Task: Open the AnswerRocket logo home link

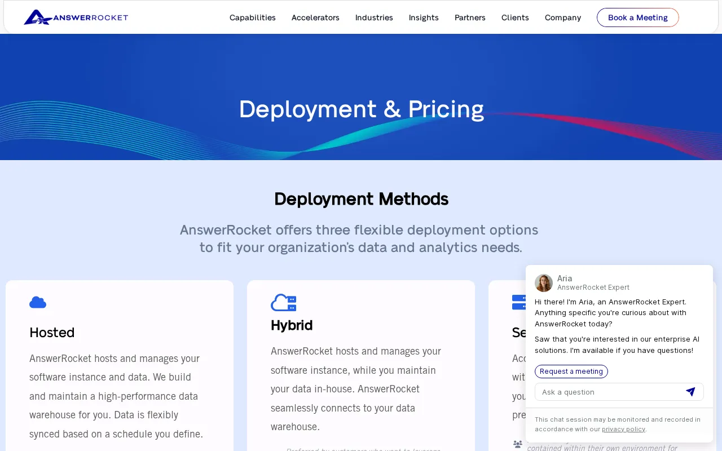Action: point(76,17)
